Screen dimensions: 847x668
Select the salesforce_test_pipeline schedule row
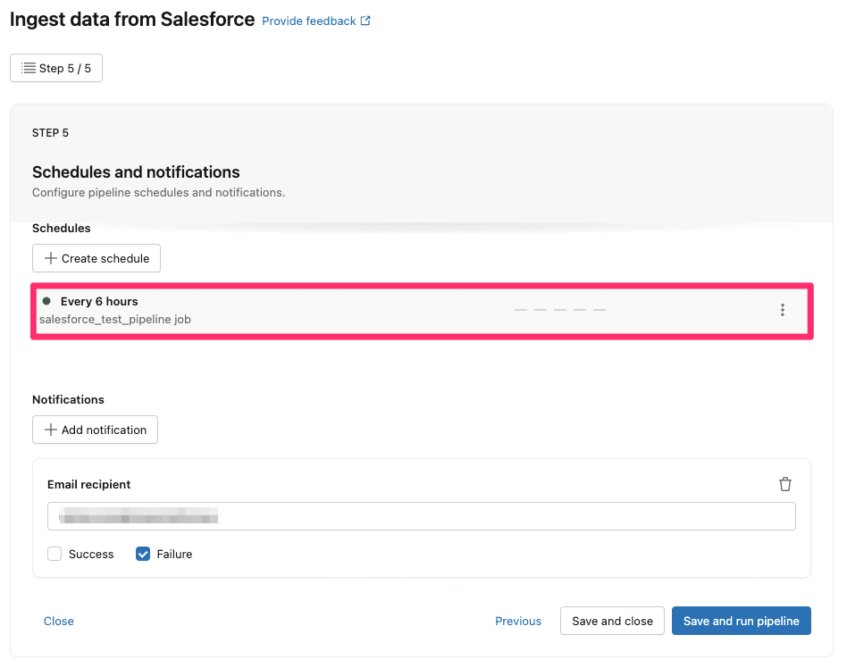[357, 309]
